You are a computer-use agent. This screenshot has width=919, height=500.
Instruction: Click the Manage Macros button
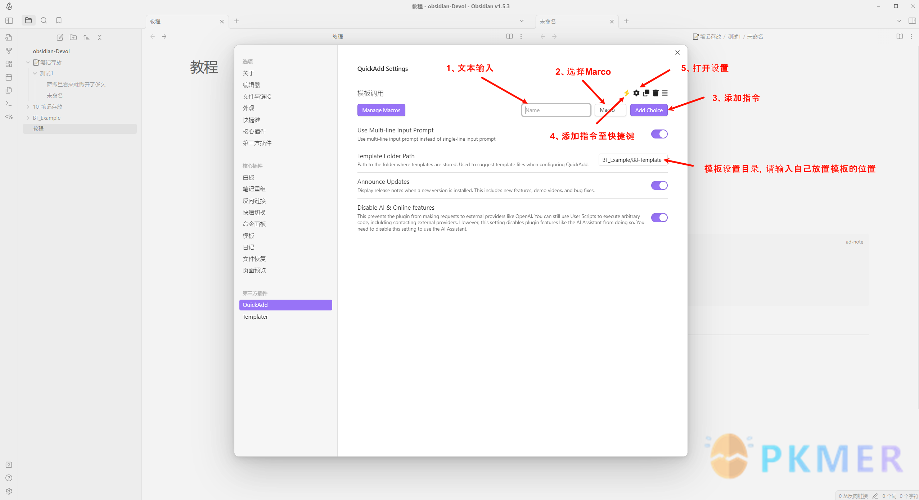point(381,110)
